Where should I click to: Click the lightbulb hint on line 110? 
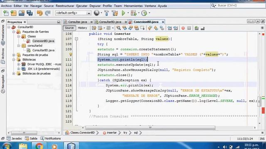71,54
